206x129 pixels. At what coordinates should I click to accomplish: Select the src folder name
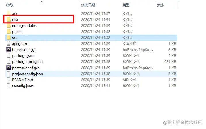(x=15, y=38)
